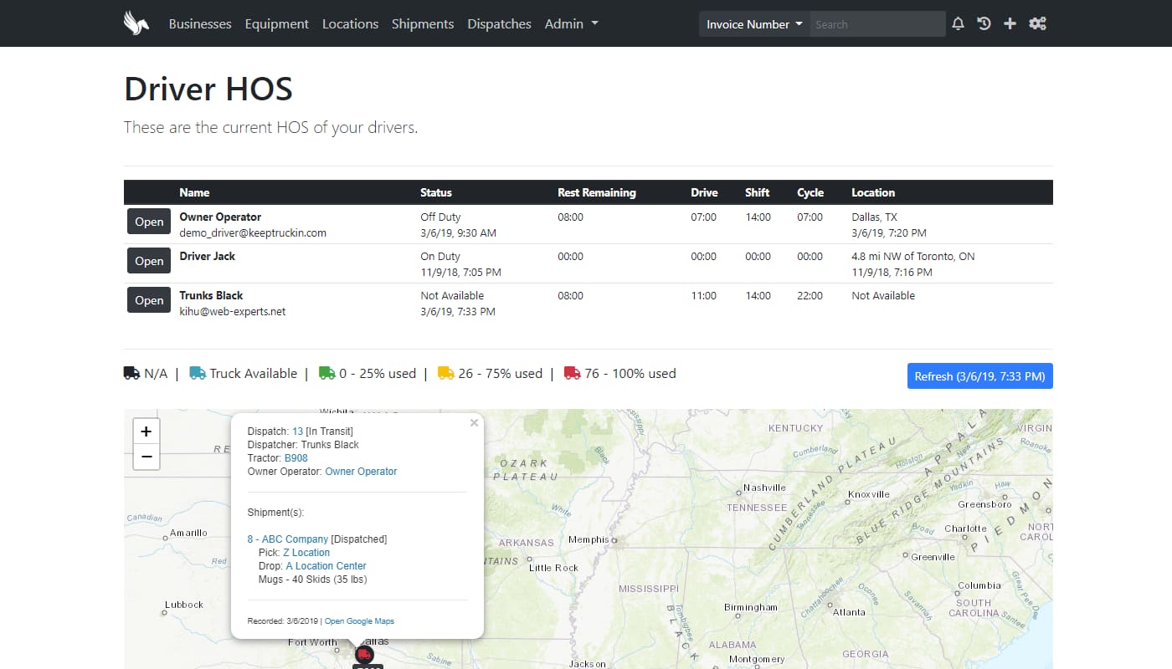
Task: Click Trunks Black's Not Available status
Action: (x=452, y=295)
